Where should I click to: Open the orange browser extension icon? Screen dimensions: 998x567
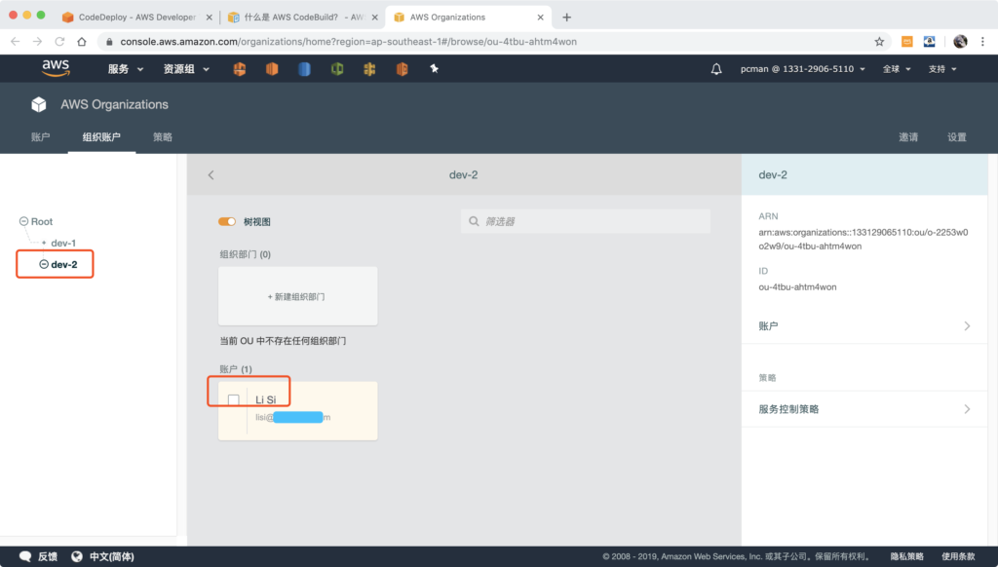tap(907, 41)
